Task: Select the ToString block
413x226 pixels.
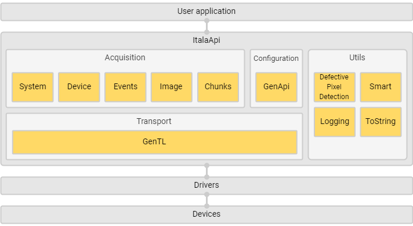Action: coord(381,122)
